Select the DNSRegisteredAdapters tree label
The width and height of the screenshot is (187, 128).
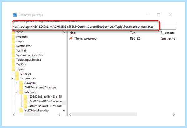(41, 88)
